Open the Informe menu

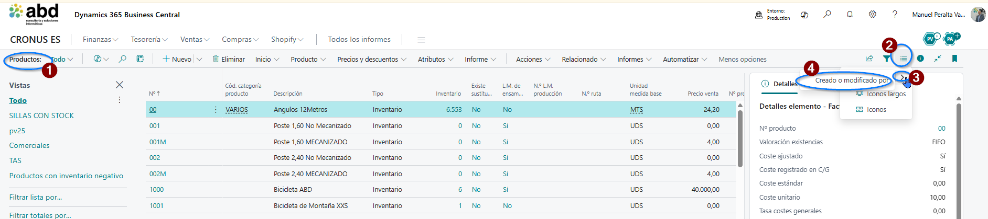[x=480, y=59]
